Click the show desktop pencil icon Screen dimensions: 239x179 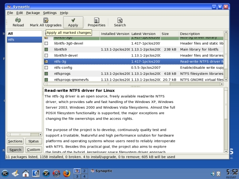15,173
